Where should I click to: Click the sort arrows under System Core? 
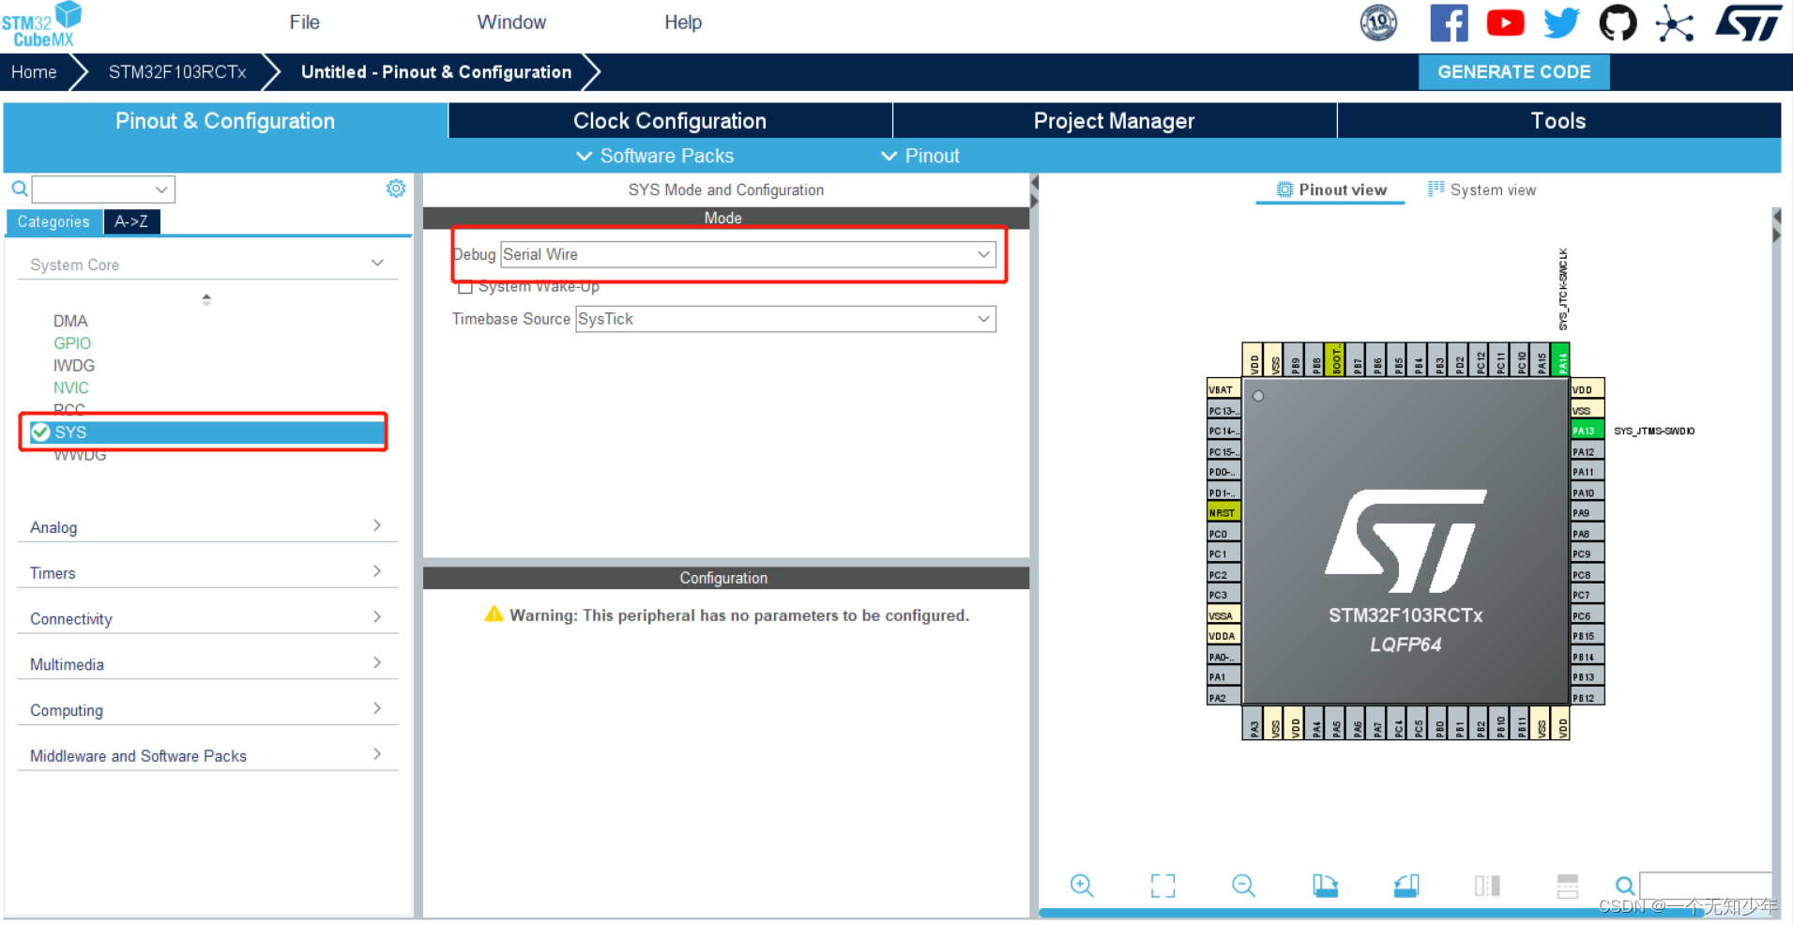pyautogui.click(x=206, y=299)
